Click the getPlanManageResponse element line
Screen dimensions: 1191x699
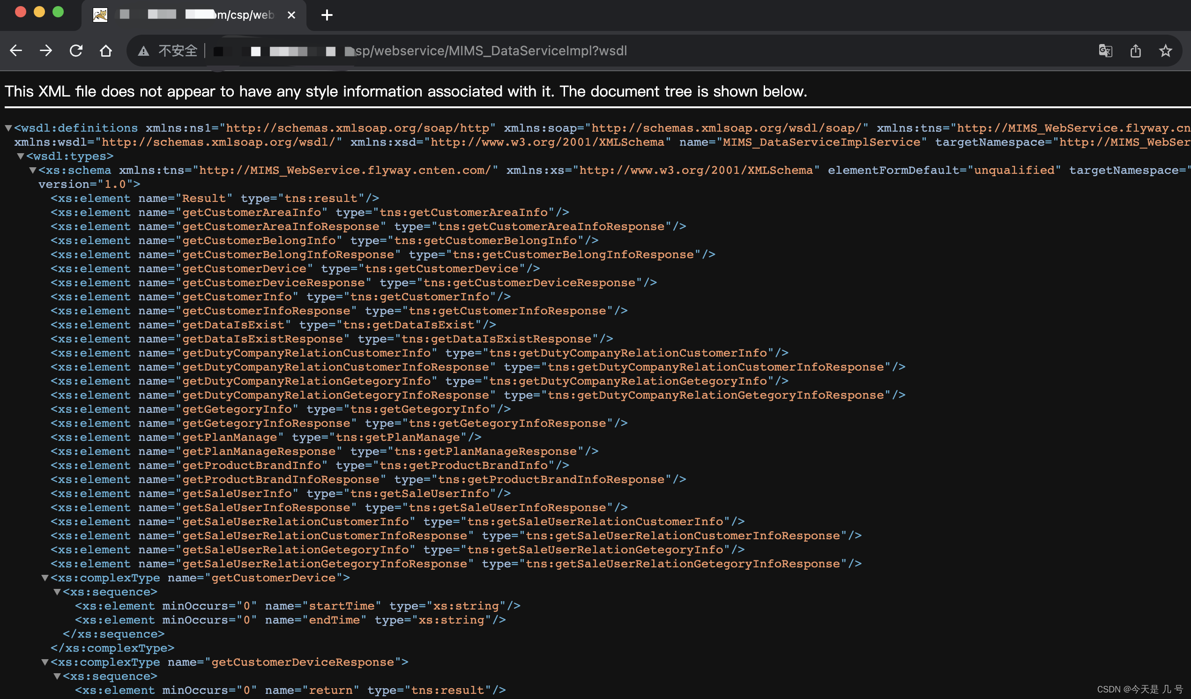pyautogui.click(x=325, y=451)
